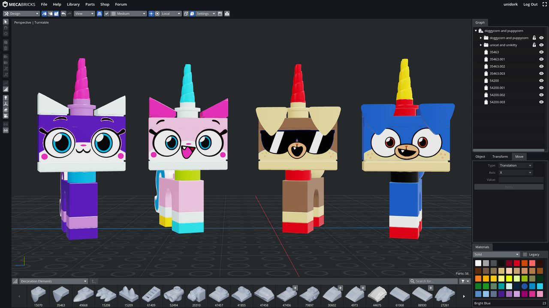Hide the unicat and unikitty folder
Screen dimensions: 549x308
(541, 45)
